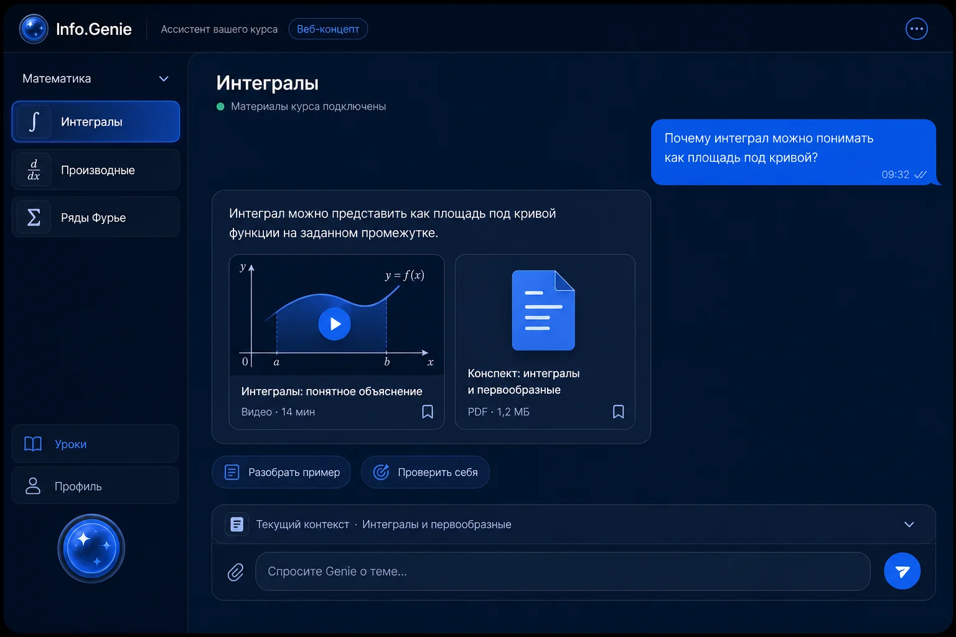Click the Проверить себя button
The image size is (956, 637).
coord(425,472)
